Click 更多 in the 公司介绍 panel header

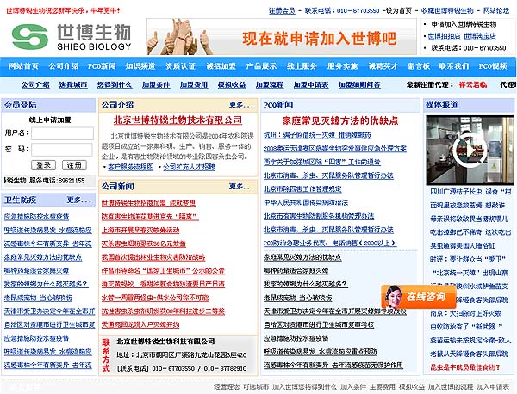pyautogui.click(x=241, y=105)
